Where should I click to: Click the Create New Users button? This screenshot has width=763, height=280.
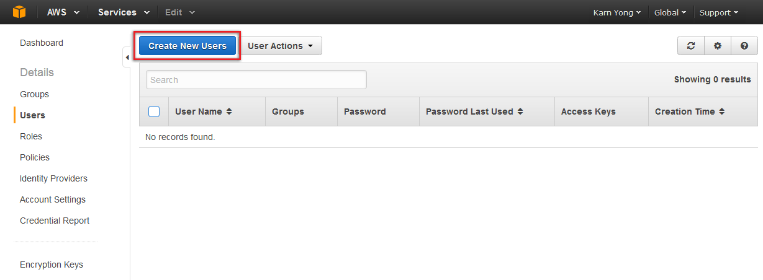point(187,46)
